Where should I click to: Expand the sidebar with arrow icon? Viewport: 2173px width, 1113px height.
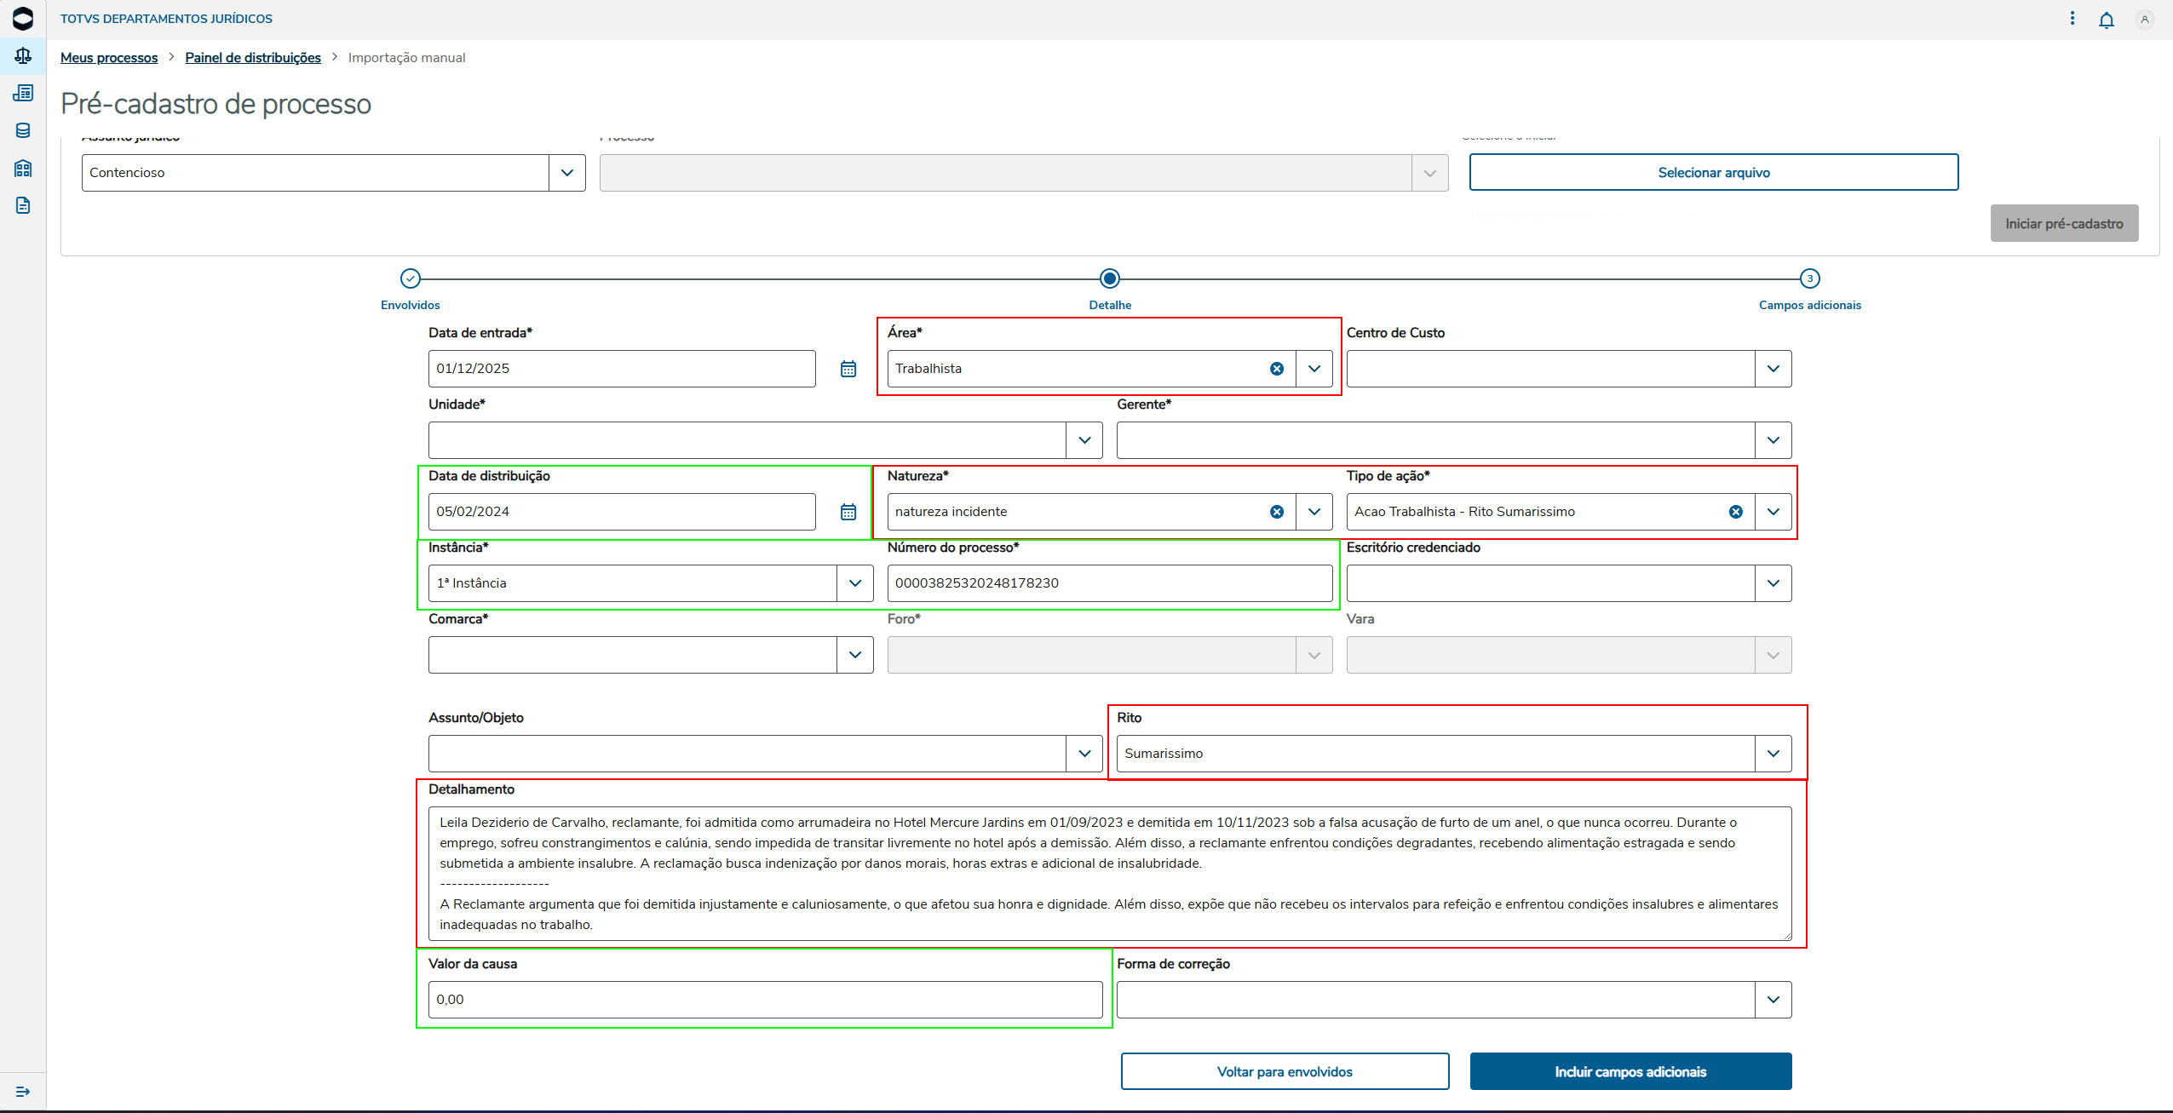tap(23, 1091)
